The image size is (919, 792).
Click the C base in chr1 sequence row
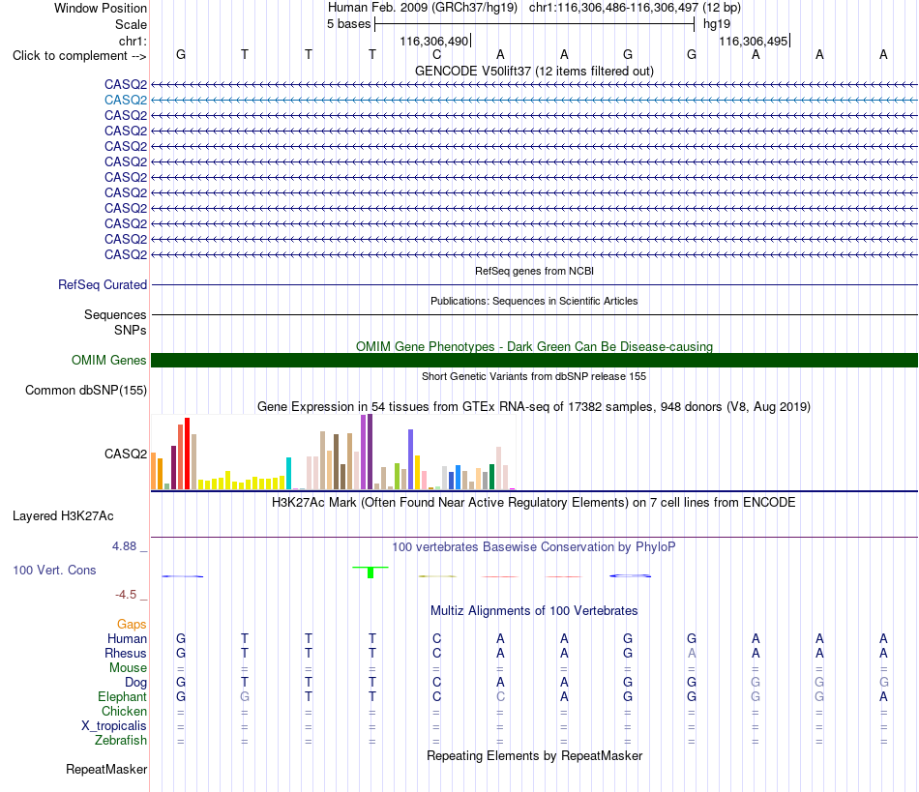(x=436, y=54)
